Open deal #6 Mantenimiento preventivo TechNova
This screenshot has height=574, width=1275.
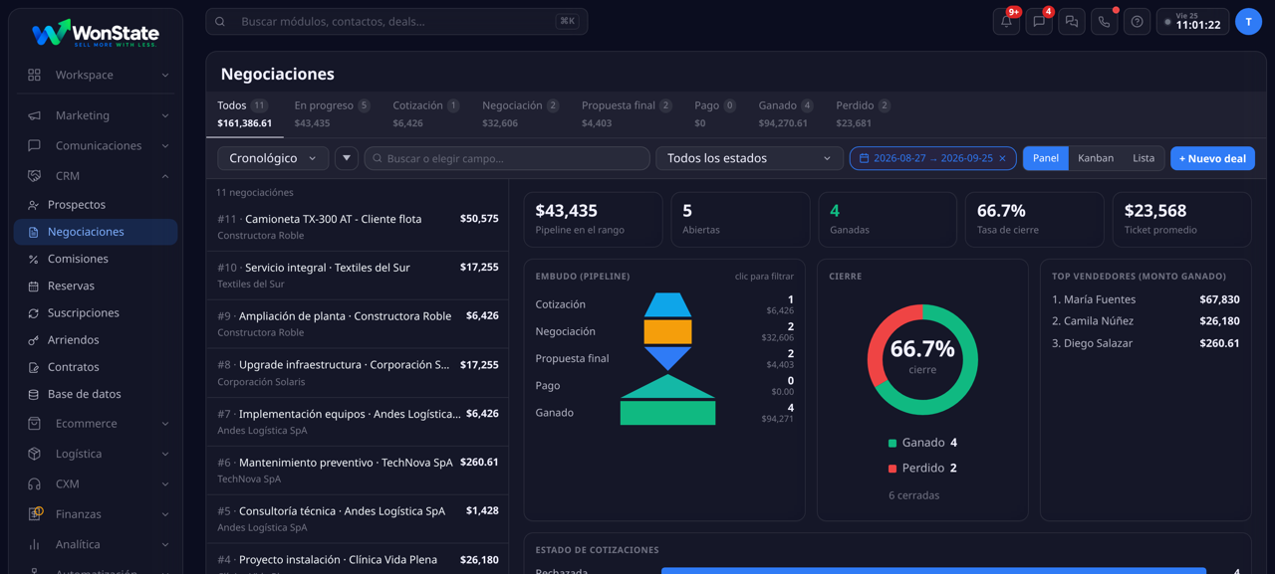(358, 470)
